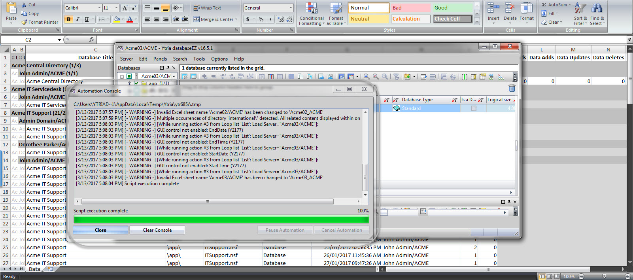Click the Copy icon in Clipboard group
Viewport: 633px width, 280px height.
click(x=25, y=13)
